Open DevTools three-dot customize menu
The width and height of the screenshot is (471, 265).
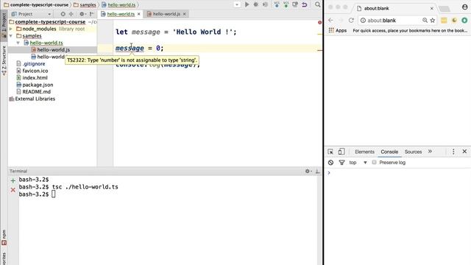click(453, 152)
